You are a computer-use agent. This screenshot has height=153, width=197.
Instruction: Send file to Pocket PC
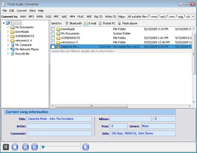pyautogui.click(x=107, y=23)
